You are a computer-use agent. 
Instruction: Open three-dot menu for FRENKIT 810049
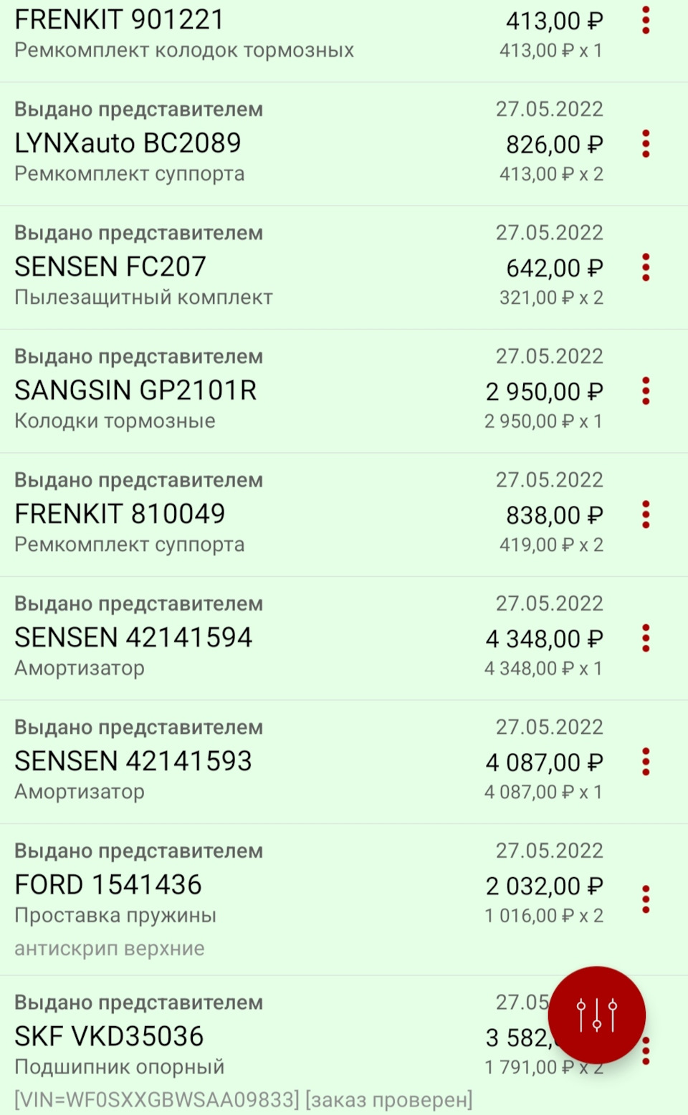(x=646, y=515)
